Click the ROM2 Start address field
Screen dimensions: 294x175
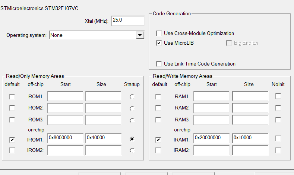click(66, 108)
